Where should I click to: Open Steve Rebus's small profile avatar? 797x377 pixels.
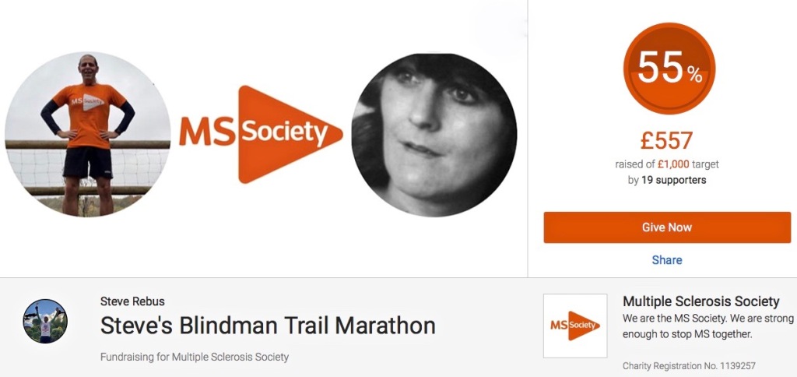[45, 321]
